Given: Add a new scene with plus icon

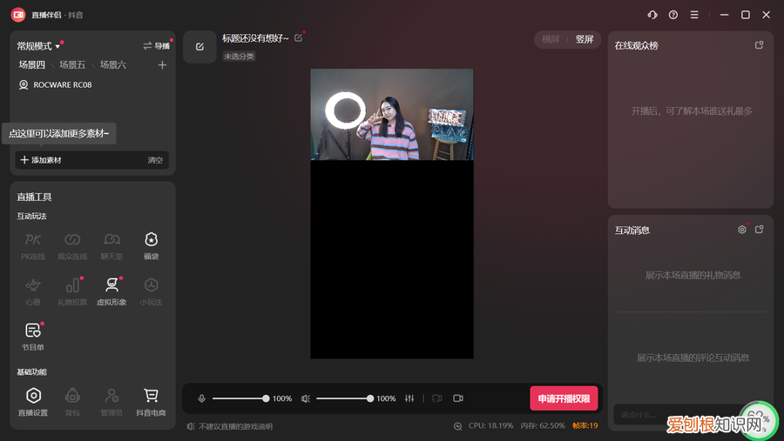Looking at the screenshot, I should coord(162,65).
